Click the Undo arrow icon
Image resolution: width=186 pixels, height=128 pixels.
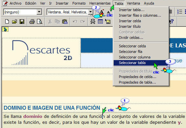click(x=75, y=22)
